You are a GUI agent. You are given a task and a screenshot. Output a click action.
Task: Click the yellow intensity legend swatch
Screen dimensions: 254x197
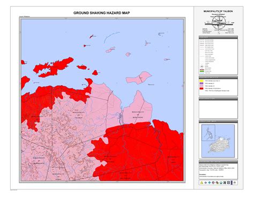point(201,81)
